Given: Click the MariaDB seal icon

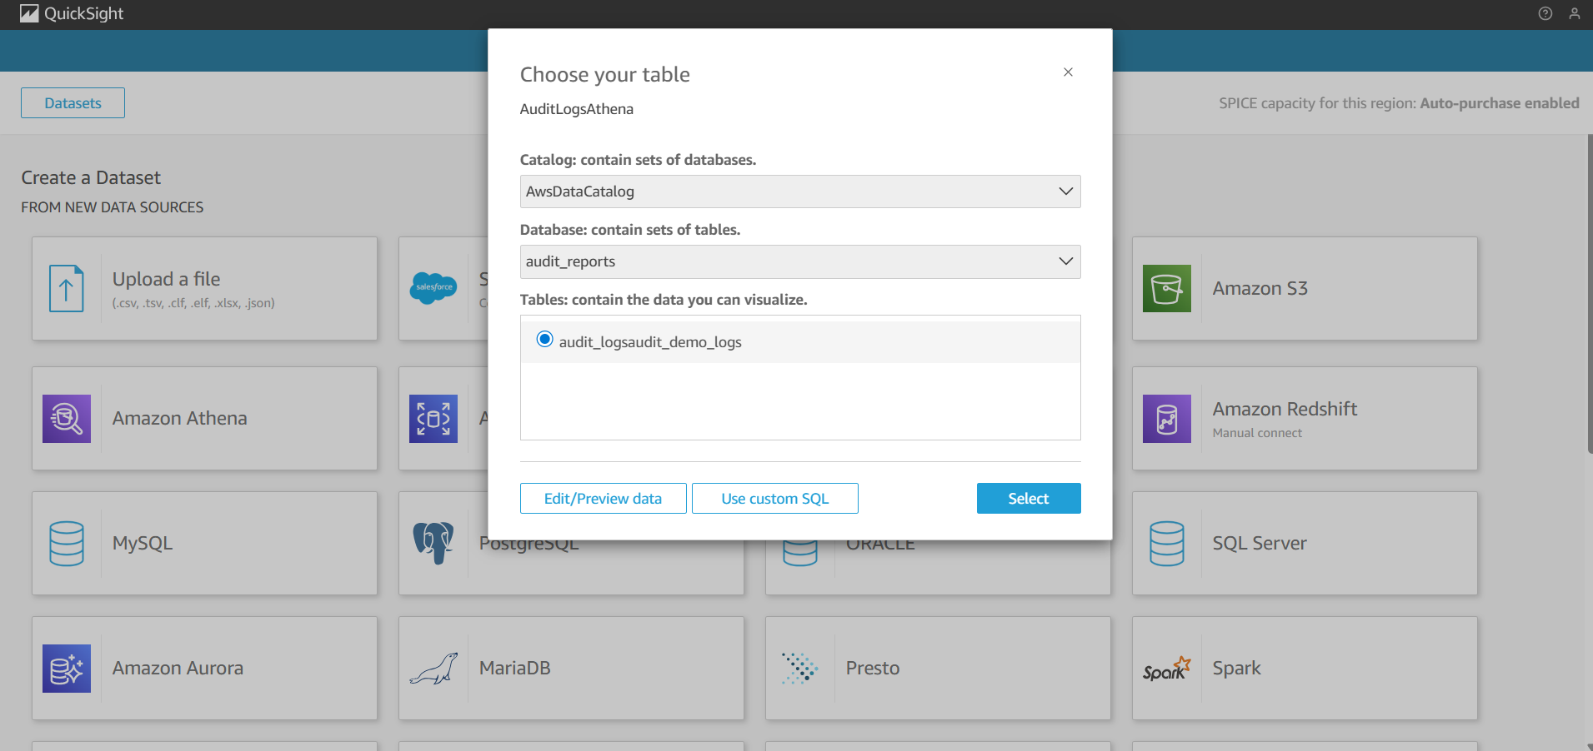Looking at the screenshot, I should pyautogui.click(x=433, y=669).
